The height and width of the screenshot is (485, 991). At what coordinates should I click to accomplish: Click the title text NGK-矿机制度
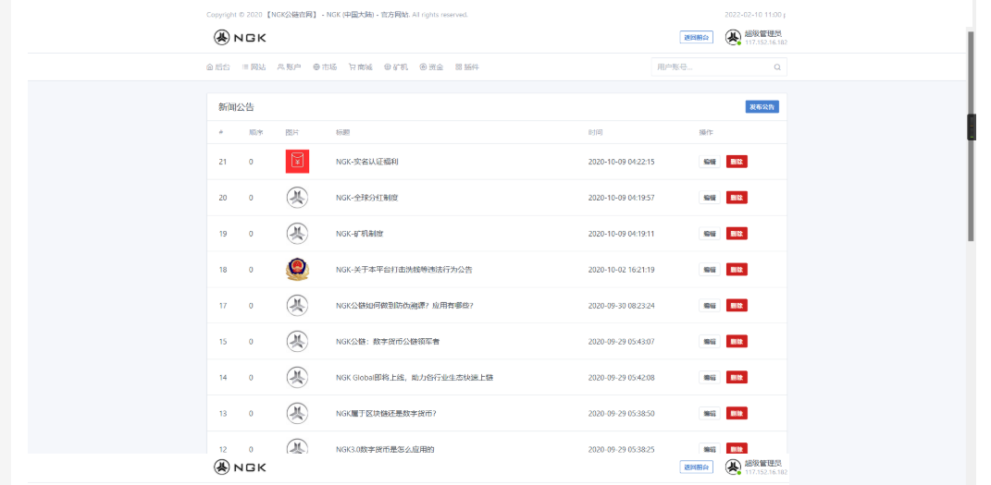(x=360, y=234)
